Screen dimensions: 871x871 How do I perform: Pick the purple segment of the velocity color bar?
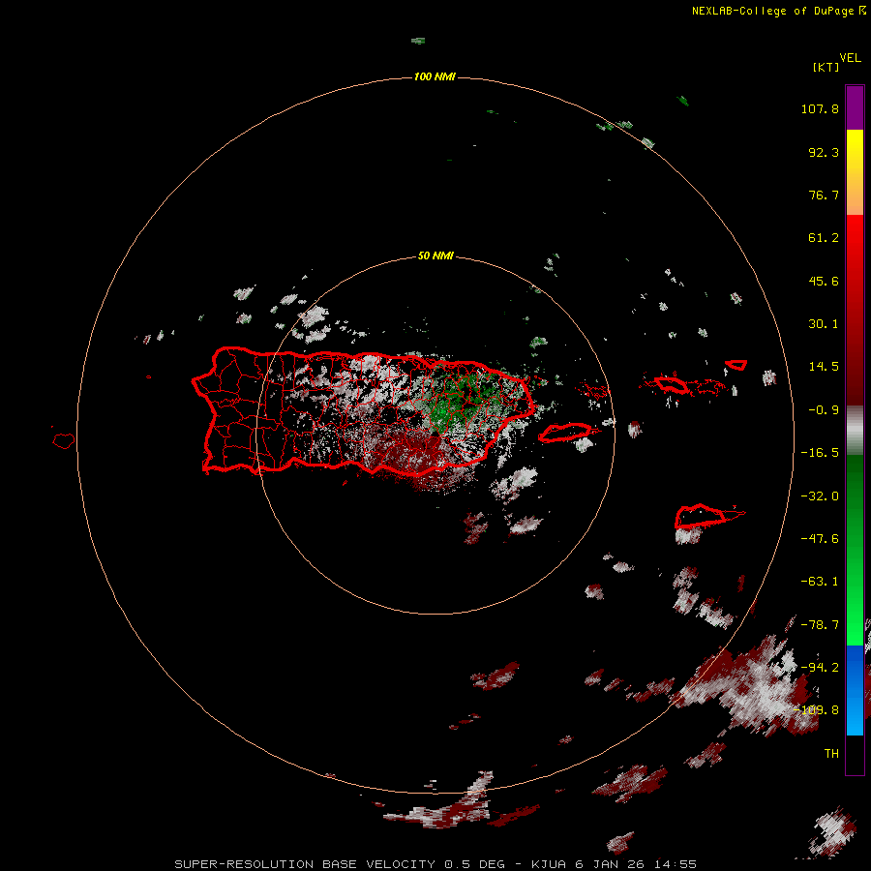(x=855, y=107)
